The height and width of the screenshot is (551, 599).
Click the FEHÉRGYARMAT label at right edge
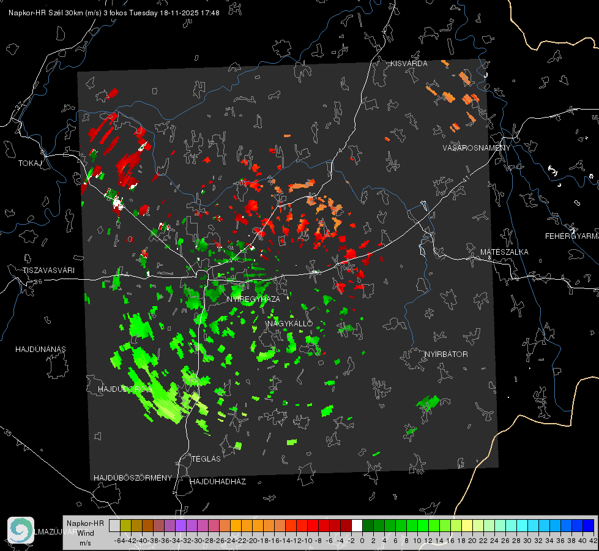(572, 236)
